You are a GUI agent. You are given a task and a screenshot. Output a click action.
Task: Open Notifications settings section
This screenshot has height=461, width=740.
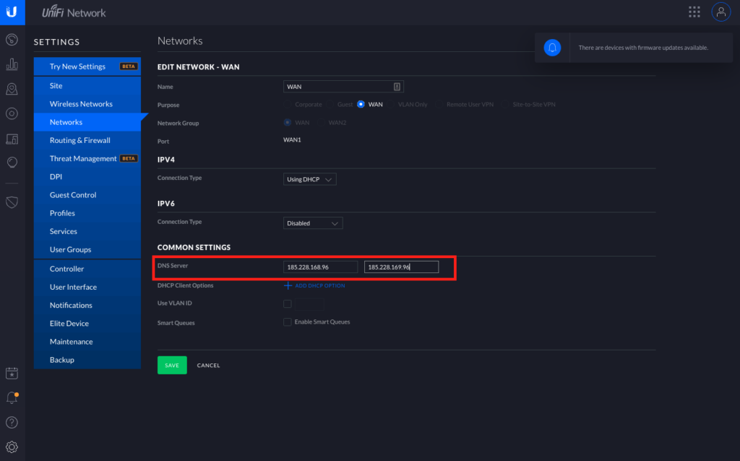(x=87, y=306)
